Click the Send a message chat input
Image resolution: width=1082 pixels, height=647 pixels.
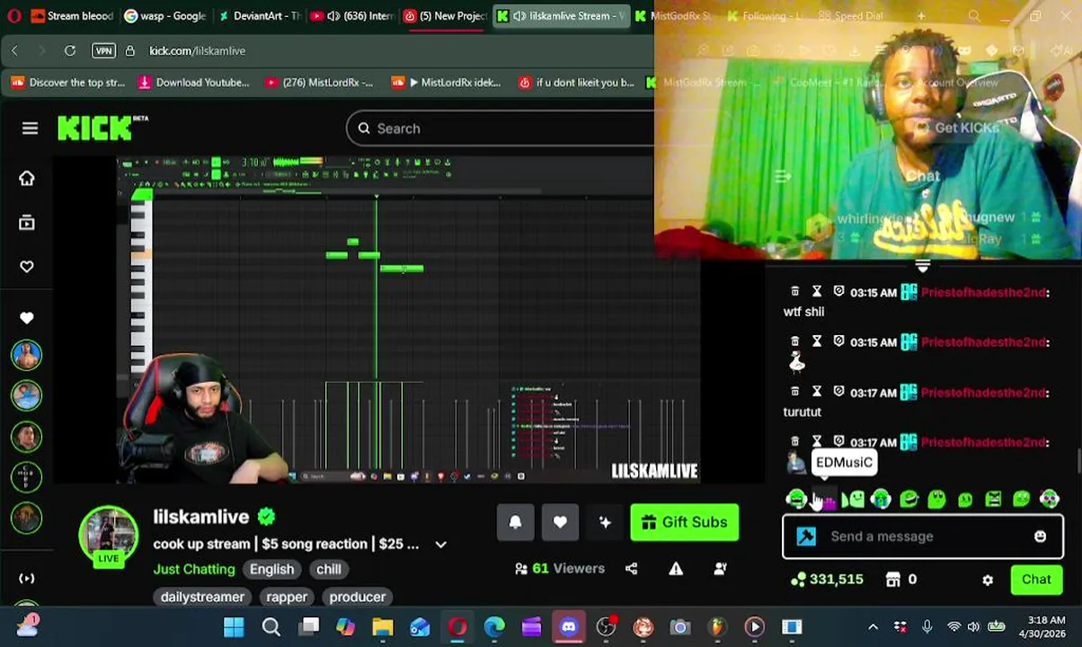[923, 536]
